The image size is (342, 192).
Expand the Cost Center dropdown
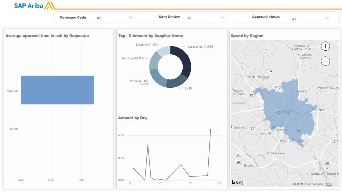(x=206, y=18)
